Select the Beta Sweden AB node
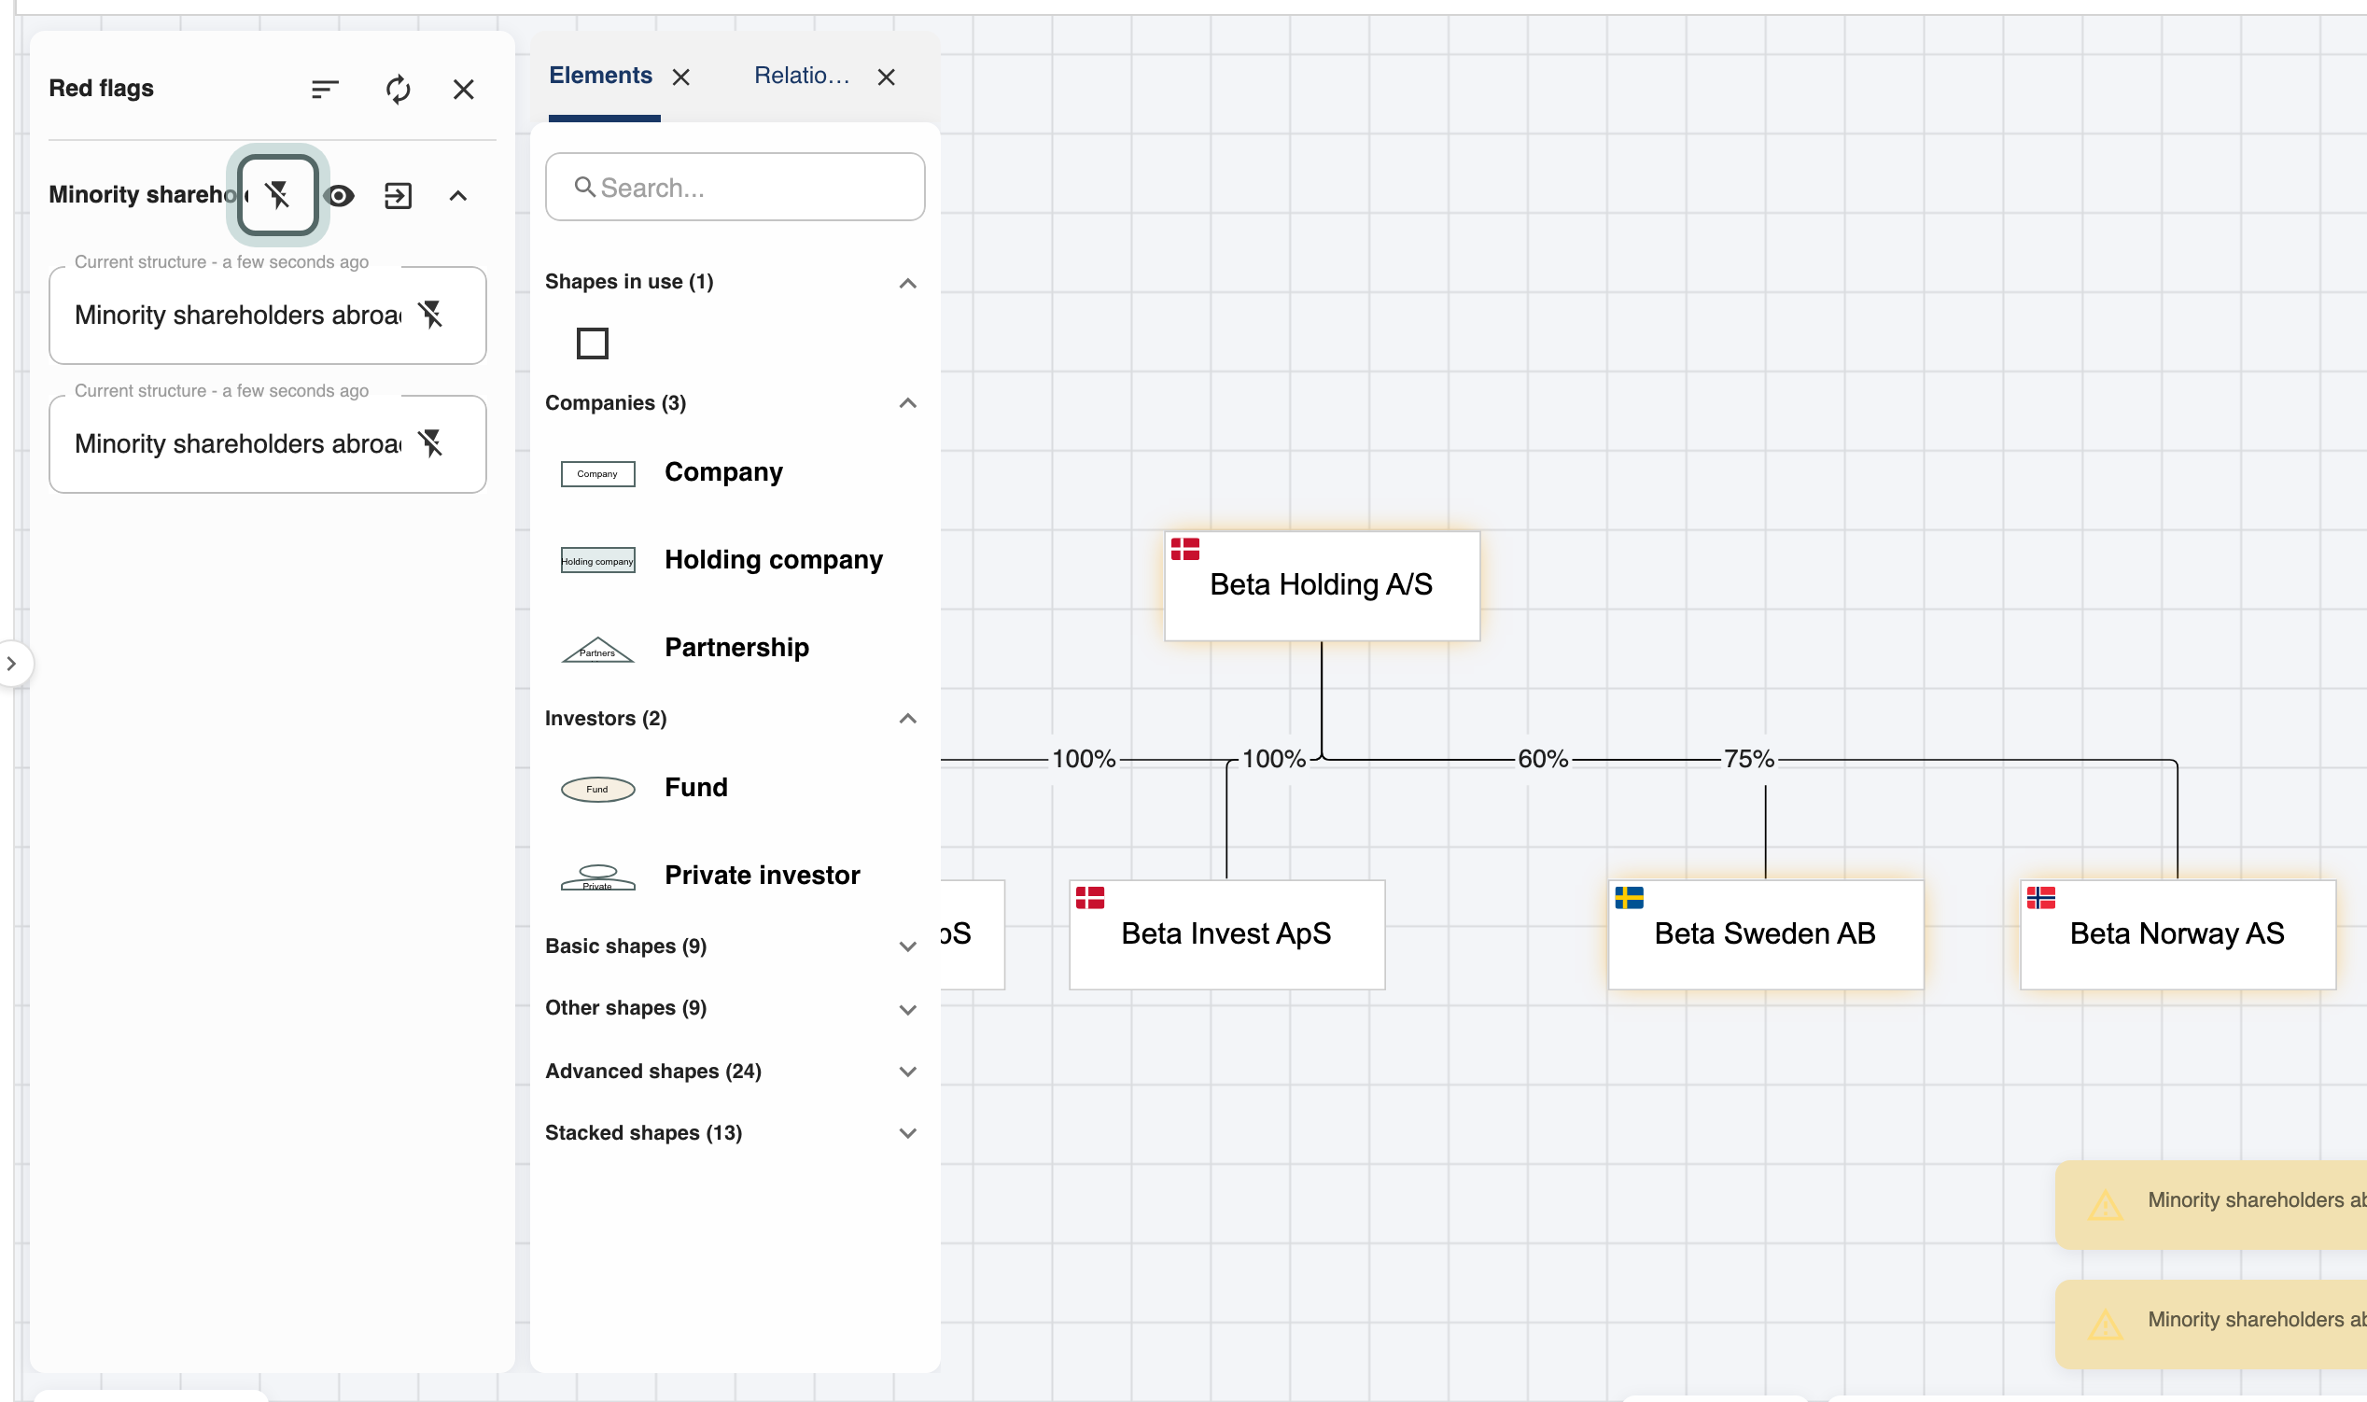This screenshot has height=1402, width=2367. 1764,934
